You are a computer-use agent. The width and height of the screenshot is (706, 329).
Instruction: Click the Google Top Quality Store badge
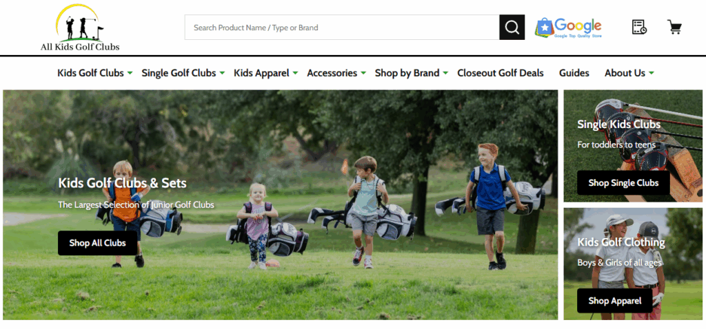(x=568, y=28)
